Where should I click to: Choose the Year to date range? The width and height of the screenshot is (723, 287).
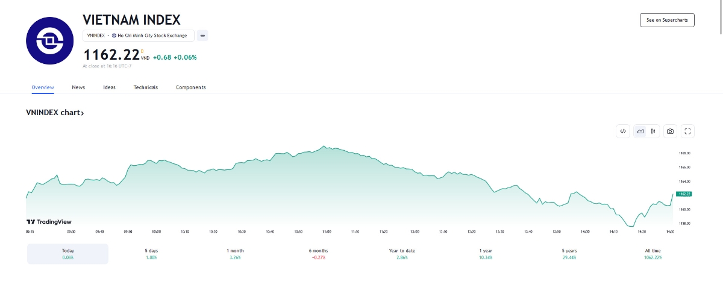pos(402,254)
